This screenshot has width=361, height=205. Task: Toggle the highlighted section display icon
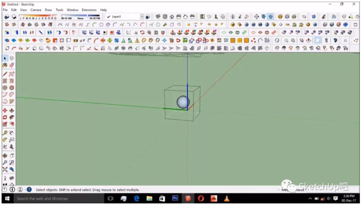click(271, 16)
